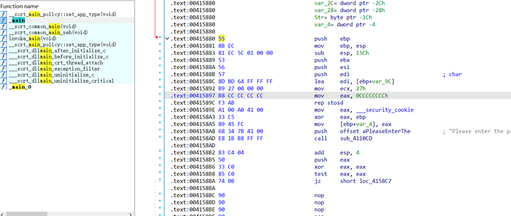Image resolution: width=511 pixels, height=216 pixels.
Task: Click var_4= dword ptr -4 declaration
Action: click(345, 24)
